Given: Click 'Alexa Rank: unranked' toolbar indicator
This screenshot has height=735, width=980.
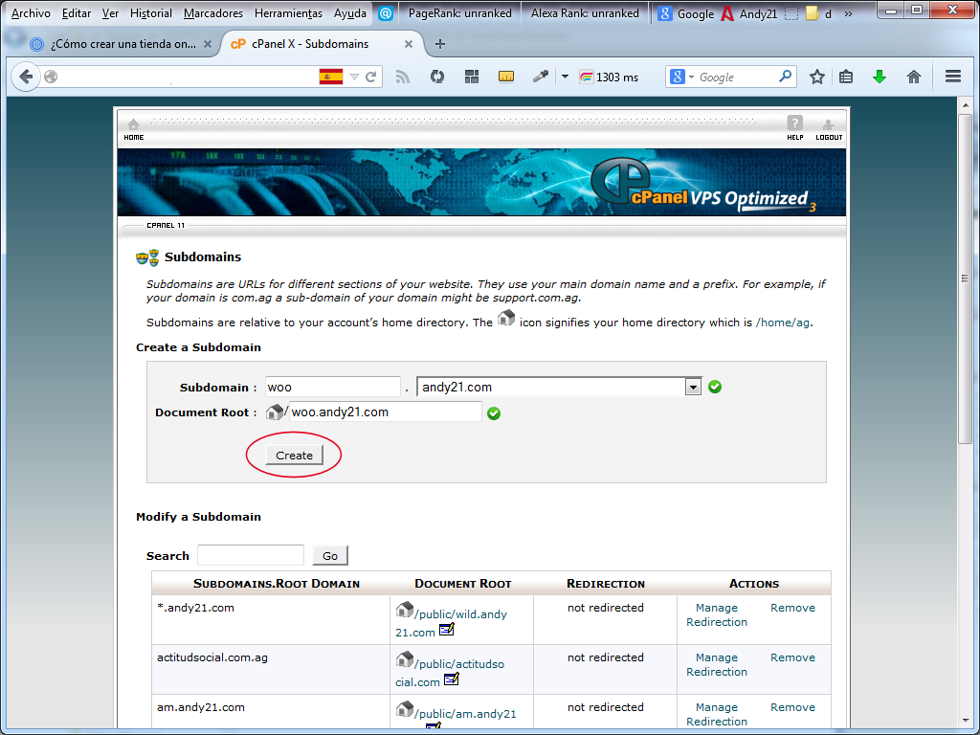Looking at the screenshot, I should pos(585,13).
